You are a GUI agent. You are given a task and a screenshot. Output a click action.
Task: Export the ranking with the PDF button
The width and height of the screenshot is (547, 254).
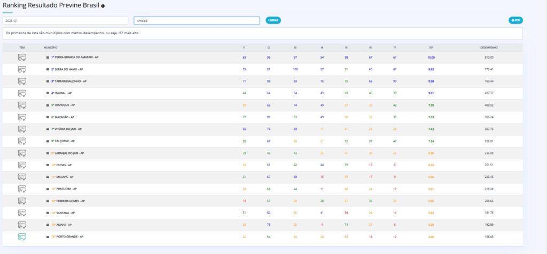click(515, 20)
